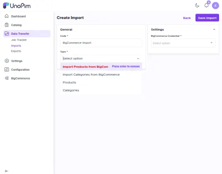Go to Job Tracker submenu

click(x=19, y=40)
